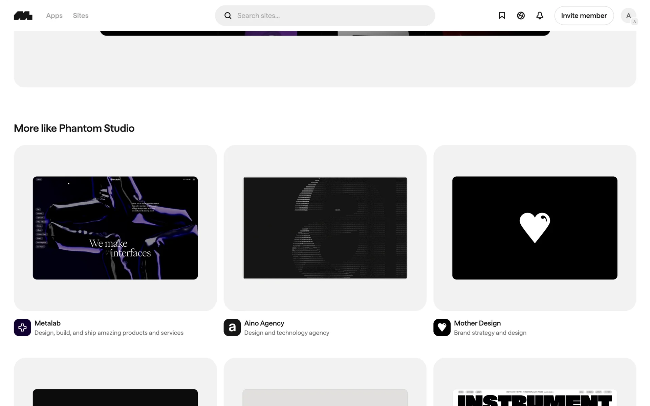This screenshot has width=650, height=406.
Task: Open saved bookmarks icon
Action: 502,16
